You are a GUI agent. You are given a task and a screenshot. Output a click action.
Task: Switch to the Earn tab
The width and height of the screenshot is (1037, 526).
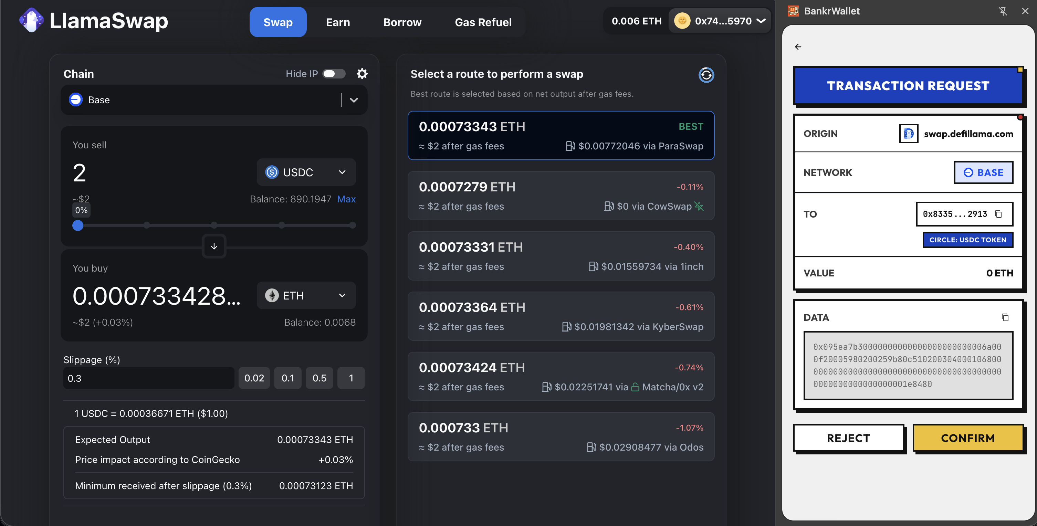(338, 22)
